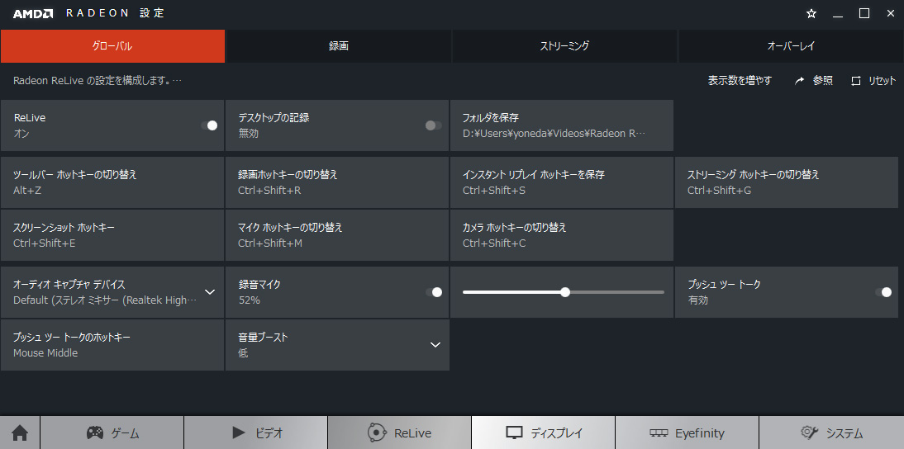Go to the Home icon tab
Viewport: 904px width, 449px height.
20,432
